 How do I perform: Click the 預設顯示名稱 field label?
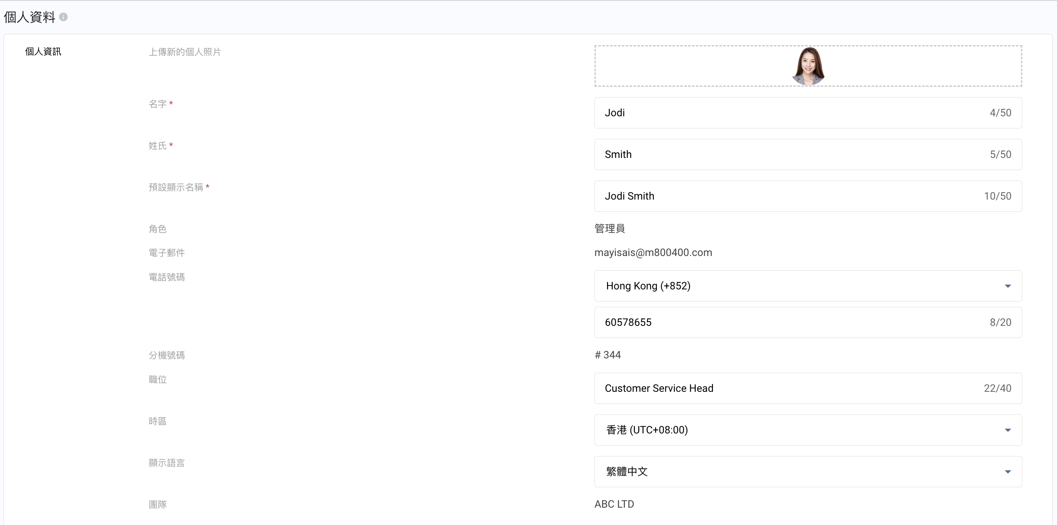click(x=176, y=187)
